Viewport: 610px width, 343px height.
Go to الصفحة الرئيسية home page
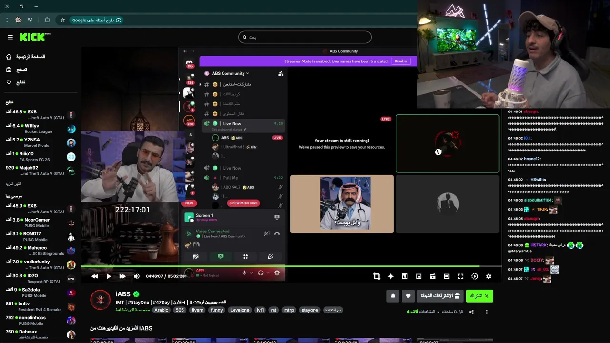pos(25,57)
